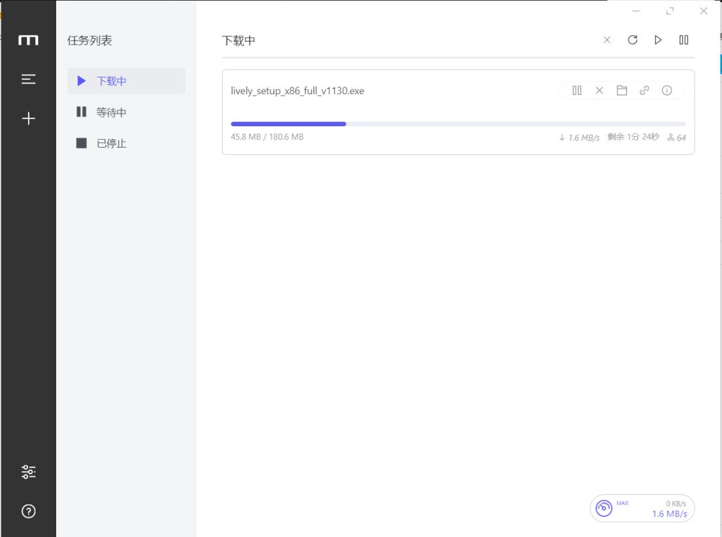Click the 1.6 MB/s speed display
This screenshot has width=722, height=537.
click(x=669, y=514)
